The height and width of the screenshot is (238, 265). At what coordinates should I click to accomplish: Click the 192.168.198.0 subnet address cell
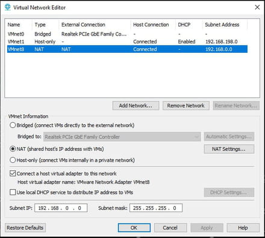click(222, 41)
